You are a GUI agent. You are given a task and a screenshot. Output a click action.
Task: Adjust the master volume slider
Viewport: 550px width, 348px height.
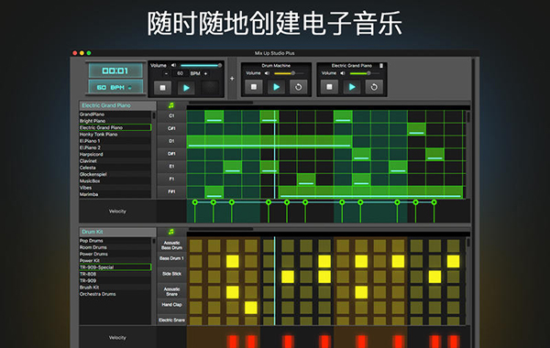click(201, 66)
